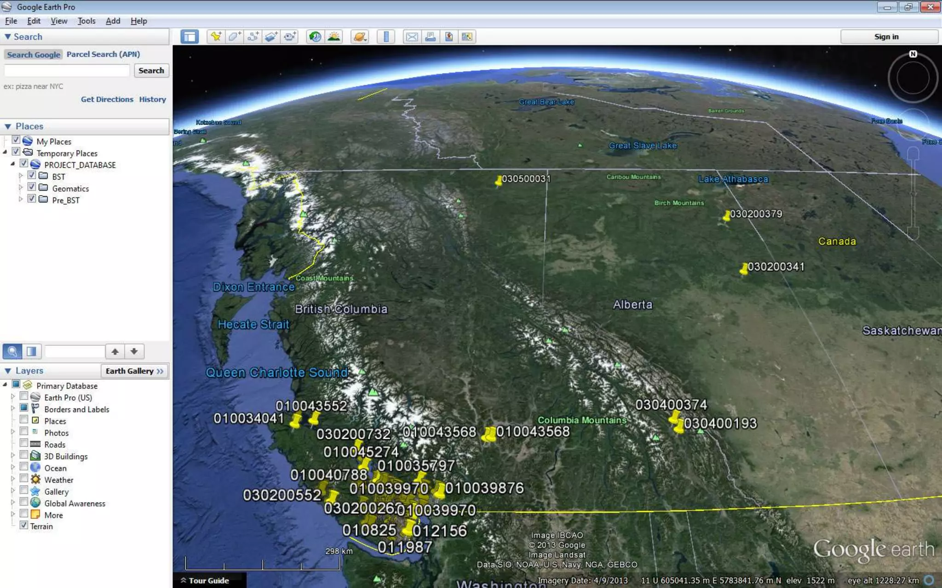Screen dimensions: 942x588
Task: Hide the sidebar panel toggle icon
Action: [190, 37]
